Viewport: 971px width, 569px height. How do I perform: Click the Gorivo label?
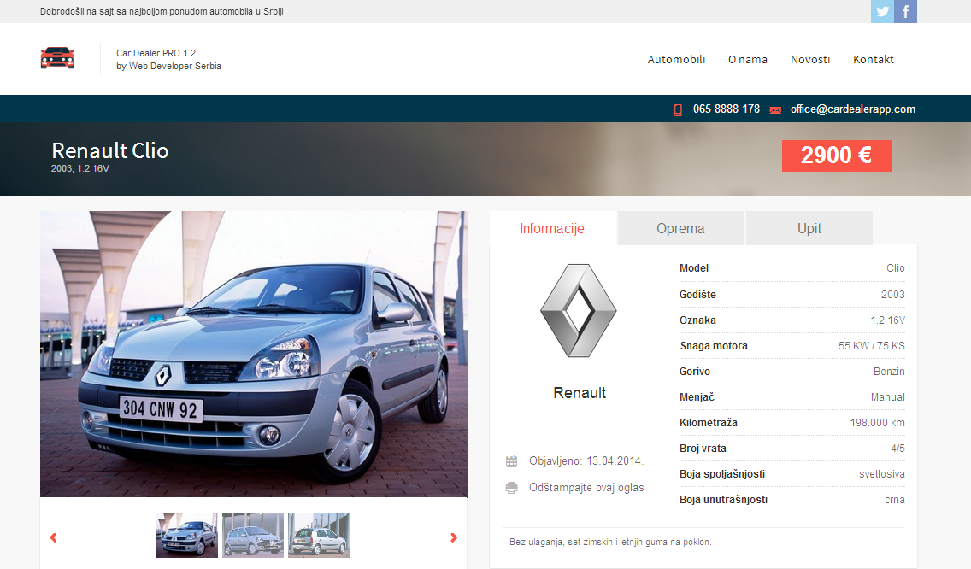(695, 372)
